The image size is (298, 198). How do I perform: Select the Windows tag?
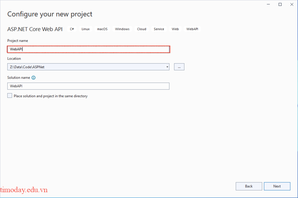[x=122, y=29]
